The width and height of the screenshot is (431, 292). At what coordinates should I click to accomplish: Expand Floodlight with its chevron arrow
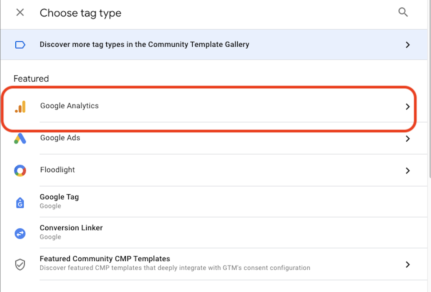pyautogui.click(x=408, y=171)
